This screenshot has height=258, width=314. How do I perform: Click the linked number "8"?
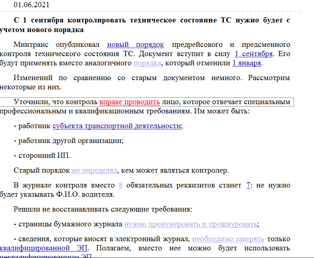coord(121,185)
